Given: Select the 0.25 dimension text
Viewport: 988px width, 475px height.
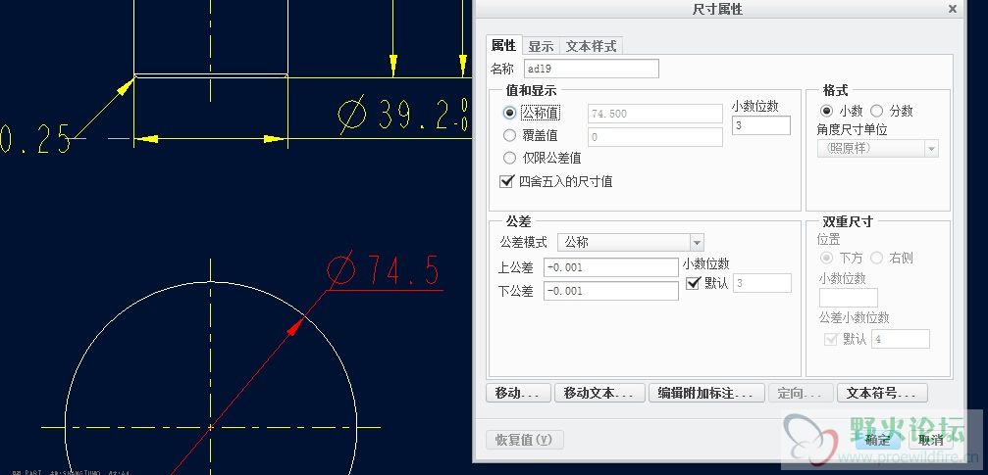Looking at the screenshot, I should pyautogui.click(x=34, y=140).
